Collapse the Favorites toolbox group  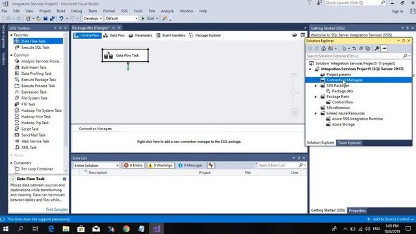click(x=12, y=35)
